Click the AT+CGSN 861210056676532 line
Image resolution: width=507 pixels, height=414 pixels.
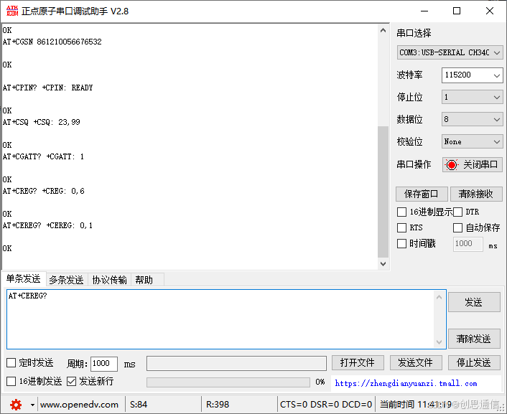click(52, 42)
